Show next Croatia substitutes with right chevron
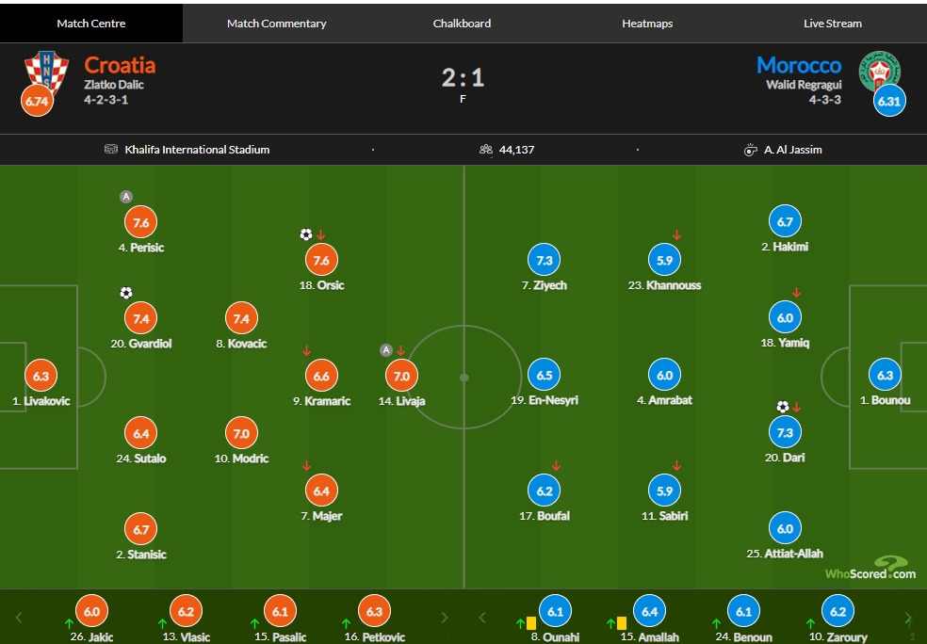 pyautogui.click(x=445, y=618)
